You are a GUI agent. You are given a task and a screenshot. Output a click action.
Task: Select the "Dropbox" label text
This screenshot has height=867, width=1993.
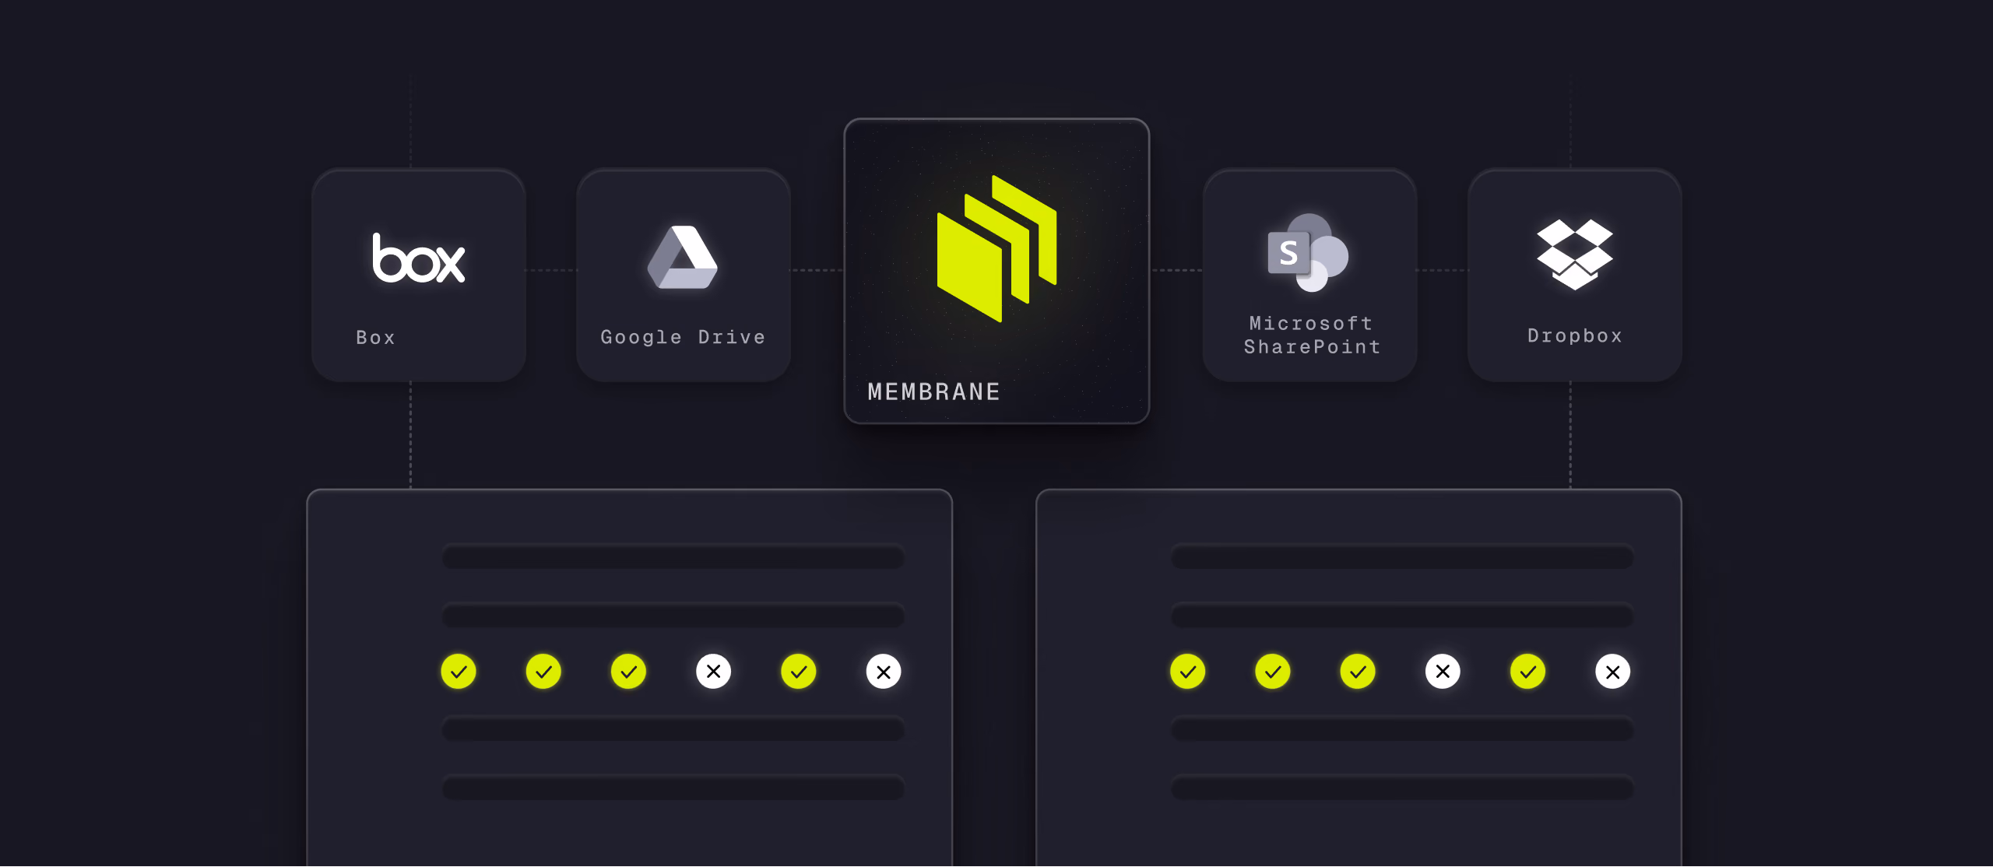click(1575, 336)
